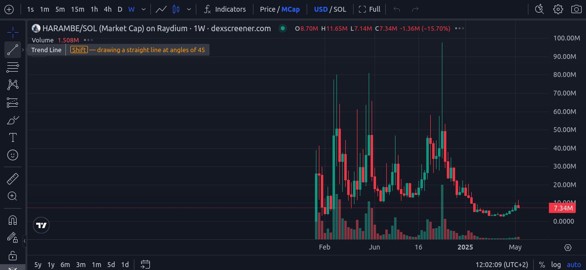Open chart settings gear in top toolbar
Viewport: 586px width, 270px height.
558,9
